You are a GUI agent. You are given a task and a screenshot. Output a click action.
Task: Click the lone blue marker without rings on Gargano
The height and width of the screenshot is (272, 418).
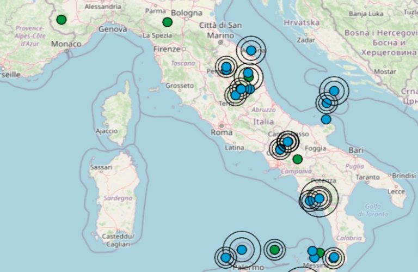325,119
